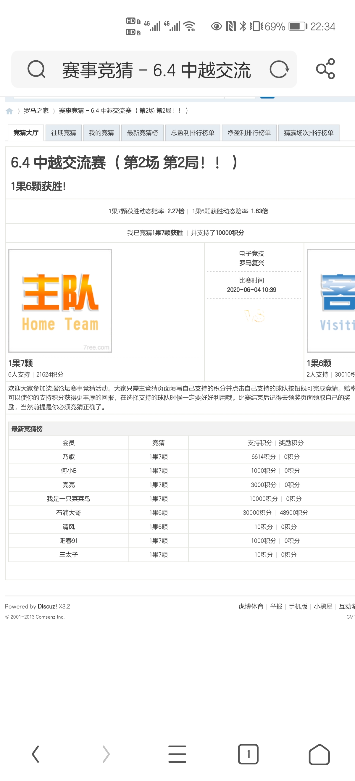This screenshot has height=781, width=355.
Task: Tap the forward arrow in browser bar
Action: coord(106,754)
